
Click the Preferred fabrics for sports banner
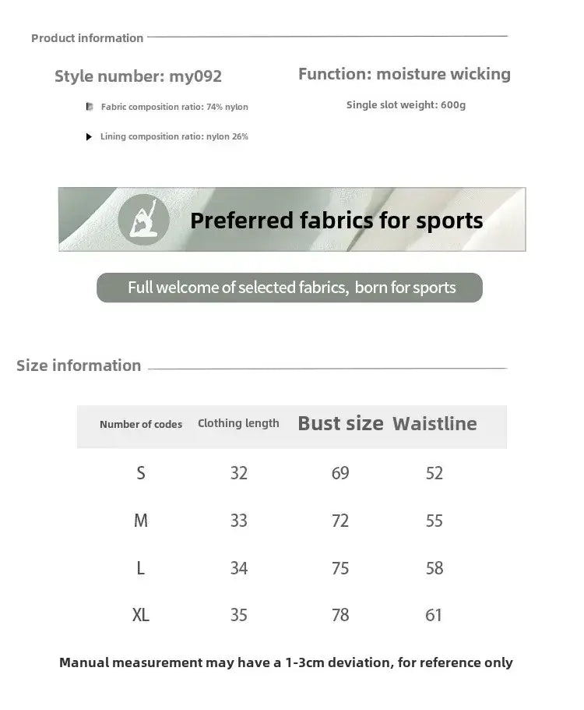336,220
